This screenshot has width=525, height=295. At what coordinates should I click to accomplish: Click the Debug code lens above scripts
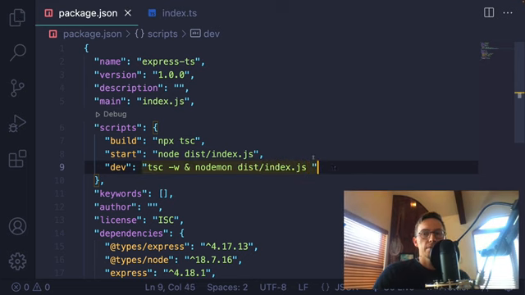click(x=115, y=115)
